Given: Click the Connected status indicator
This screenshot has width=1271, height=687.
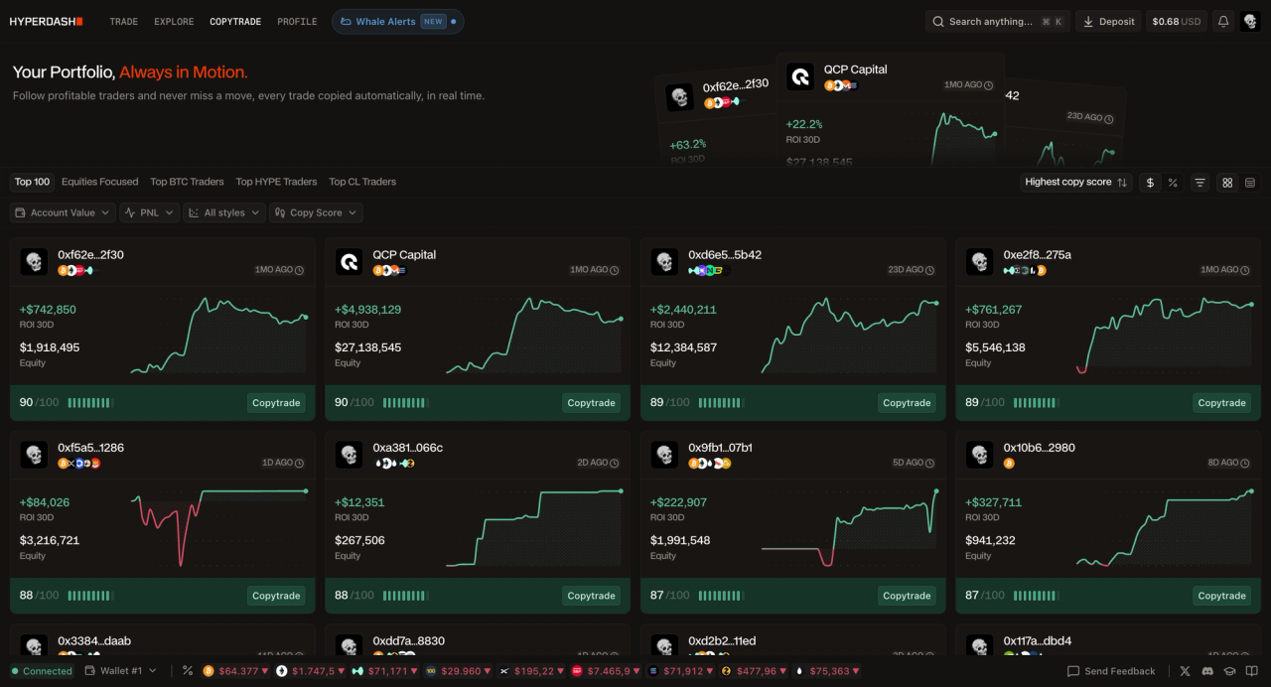Looking at the screenshot, I should [x=42, y=671].
